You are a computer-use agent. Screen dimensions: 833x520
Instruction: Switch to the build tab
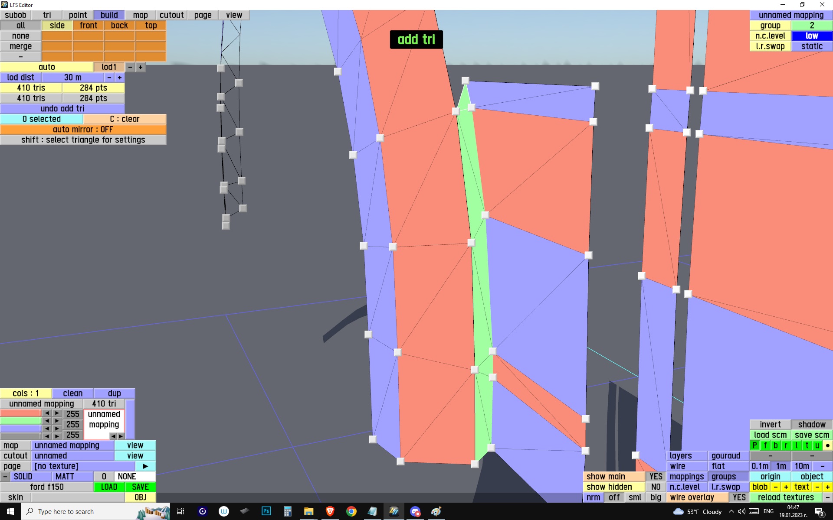[109, 15]
